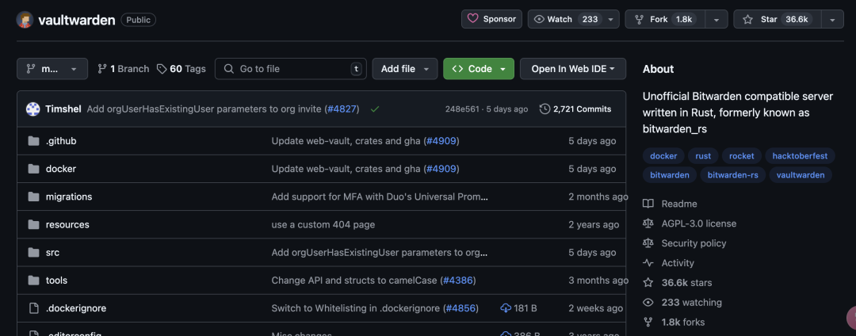Select the bitwarden-rs topic tag
The image size is (856, 336).
click(732, 175)
